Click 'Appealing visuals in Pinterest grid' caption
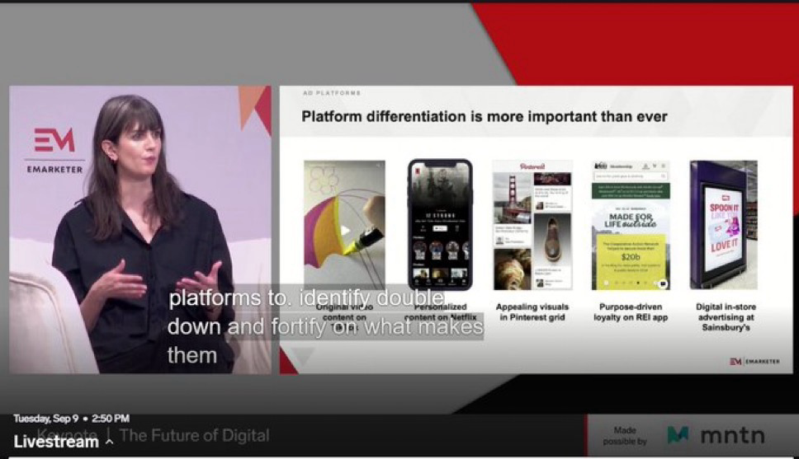Image resolution: width=799 pixels, height=459 pixels. click(532, 312)
